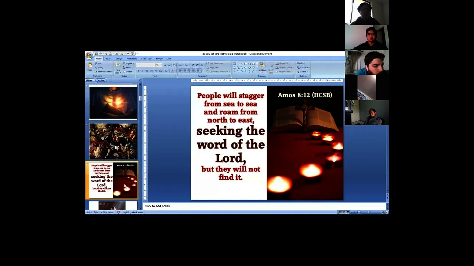Select the oval shape in gallery
This screenshot has height=266, width=474.
pyautogui.click(x=250, y=64)
